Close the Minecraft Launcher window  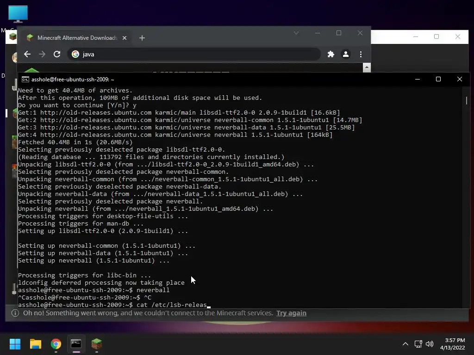point(458,37)
